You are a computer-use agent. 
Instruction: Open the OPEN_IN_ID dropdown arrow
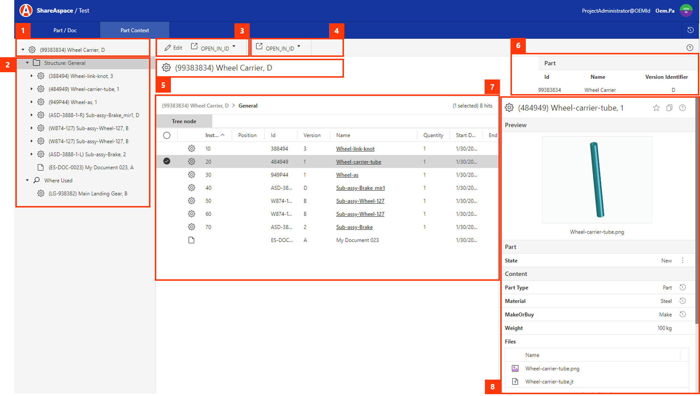(x=234, y=47)
